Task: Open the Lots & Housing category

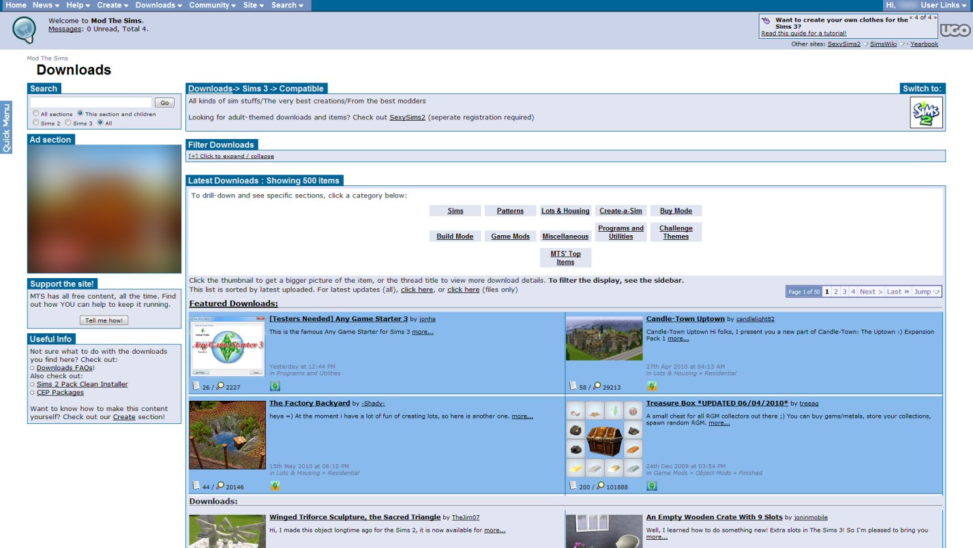Action: [x=565, y=211]
